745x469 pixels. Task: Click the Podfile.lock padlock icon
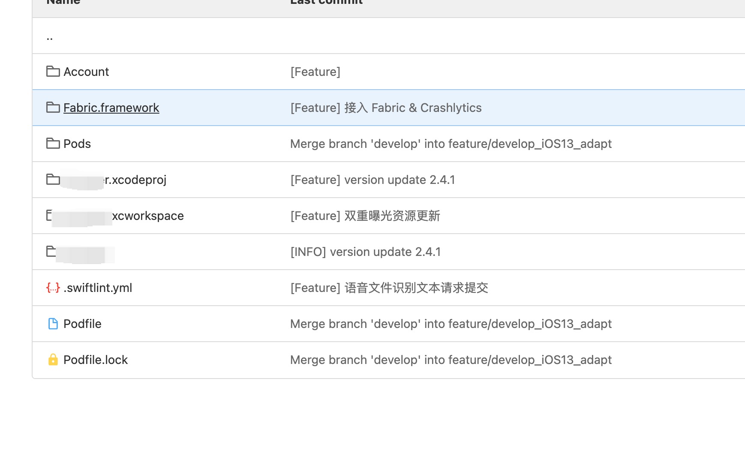click(53, 359)
